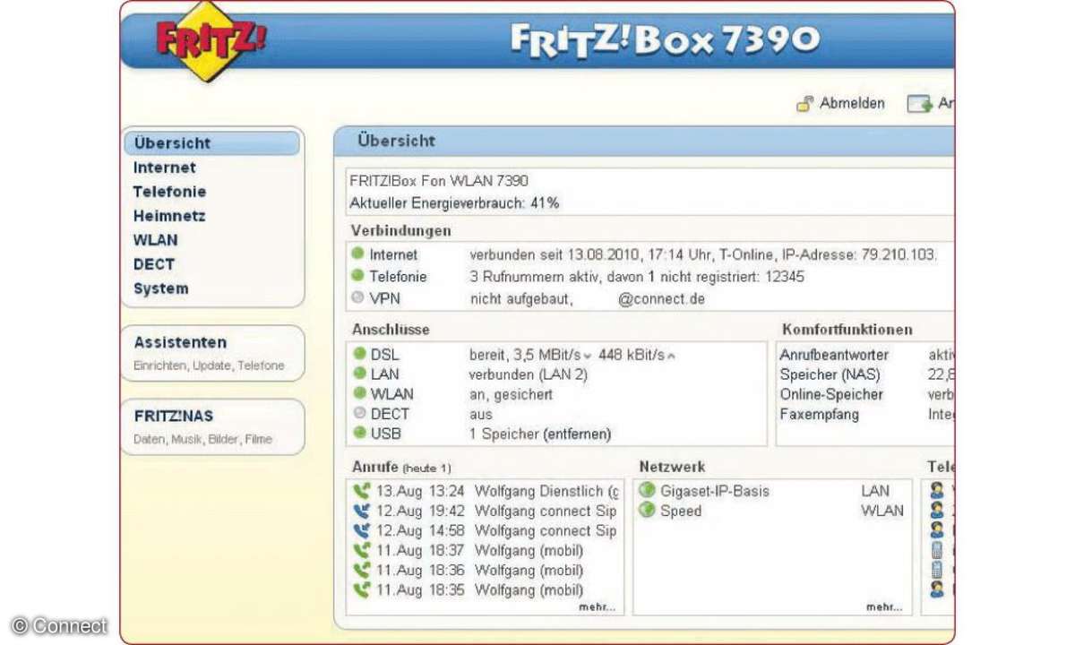Image resolution: width=1075 pixels, height=645 pixels.
Task: Click the FRITZ! logo in the header
Action: pos(210,42)
